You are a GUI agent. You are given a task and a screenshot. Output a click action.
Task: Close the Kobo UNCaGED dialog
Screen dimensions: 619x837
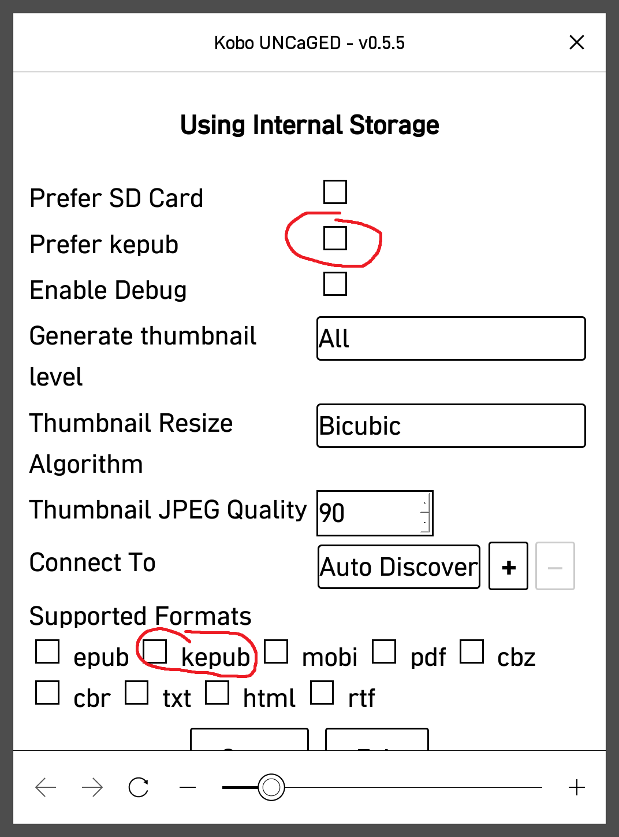click(x=576, y=42)
